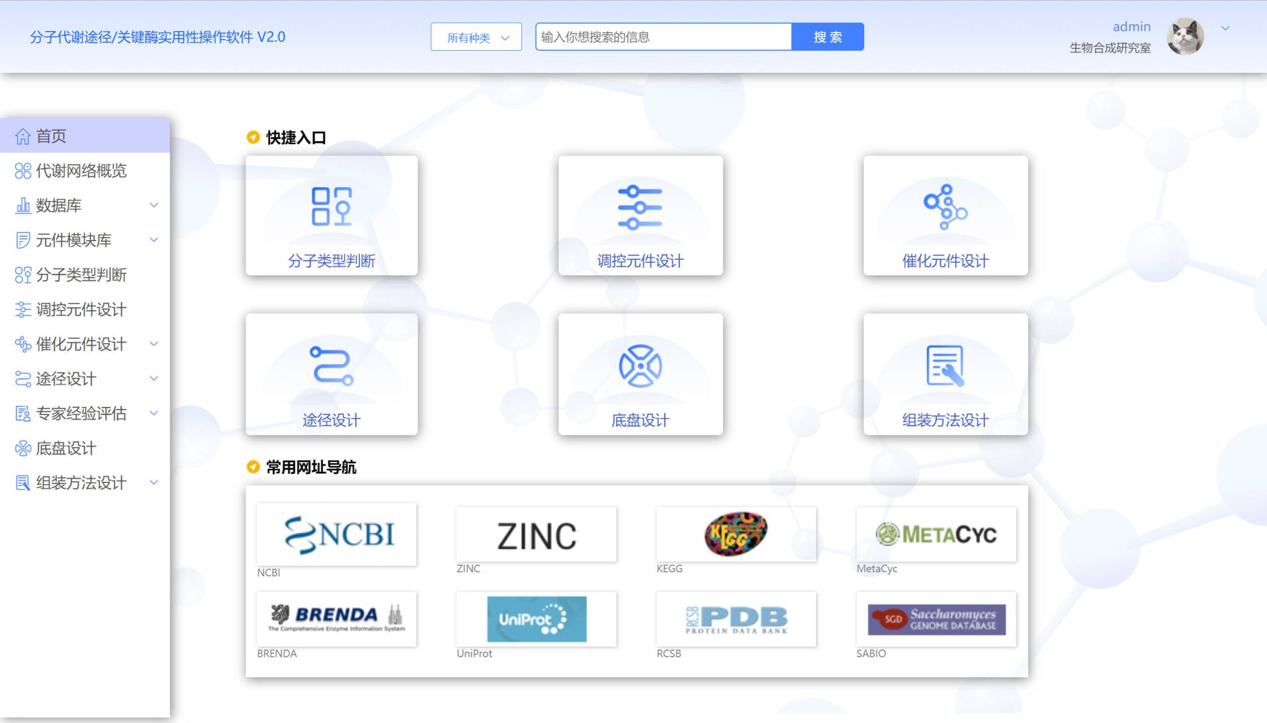Click the 催化元件设计 molecule icon card
Screen dimensions: 1267x723
(x=945, y=207)
